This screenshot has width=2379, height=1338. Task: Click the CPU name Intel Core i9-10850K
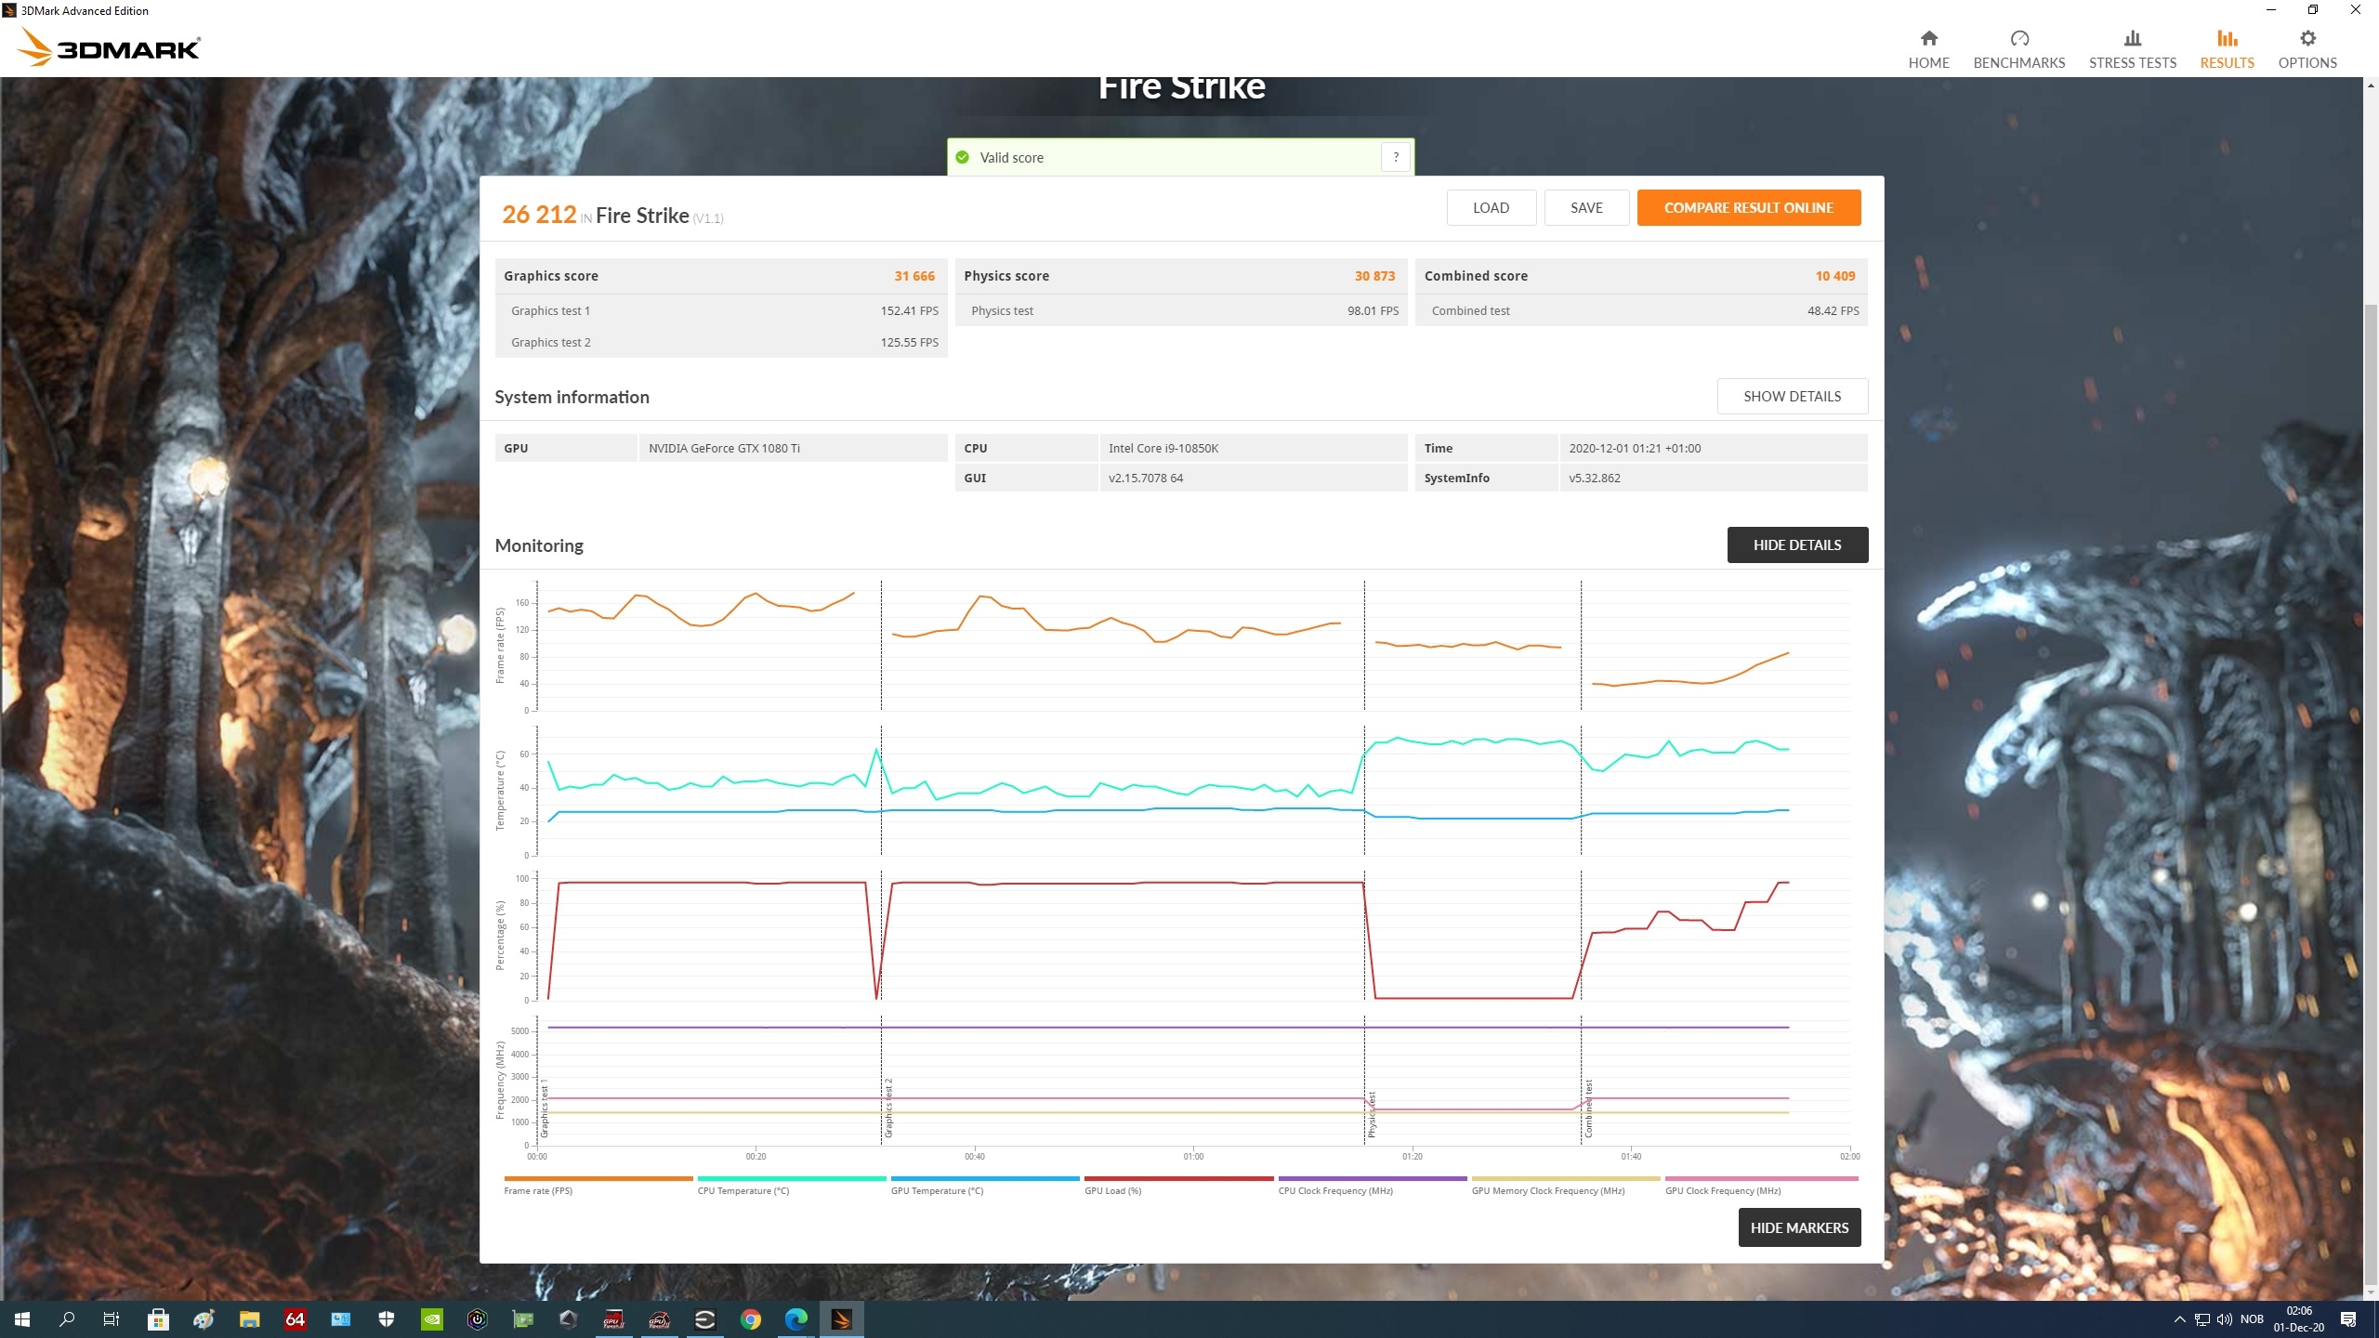click(x=1163, y=448)
